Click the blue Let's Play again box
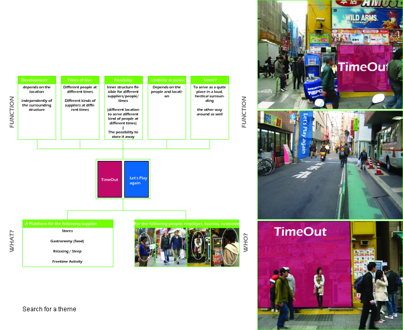 click(136, 179)
